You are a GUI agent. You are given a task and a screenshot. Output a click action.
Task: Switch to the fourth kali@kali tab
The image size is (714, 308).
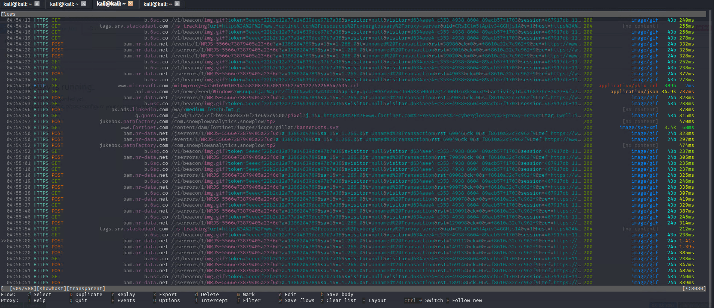[158, 4]
